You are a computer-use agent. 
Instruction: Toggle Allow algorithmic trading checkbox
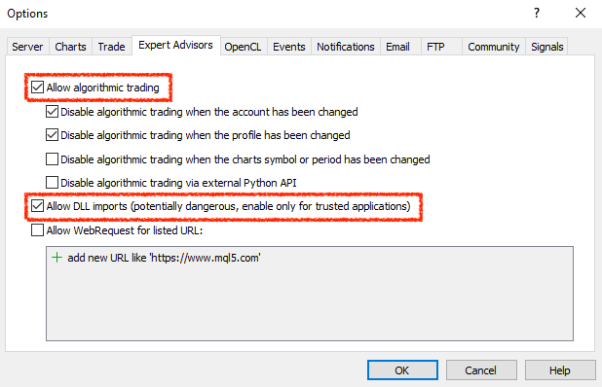pyautogui.click(x=37, y=88)
